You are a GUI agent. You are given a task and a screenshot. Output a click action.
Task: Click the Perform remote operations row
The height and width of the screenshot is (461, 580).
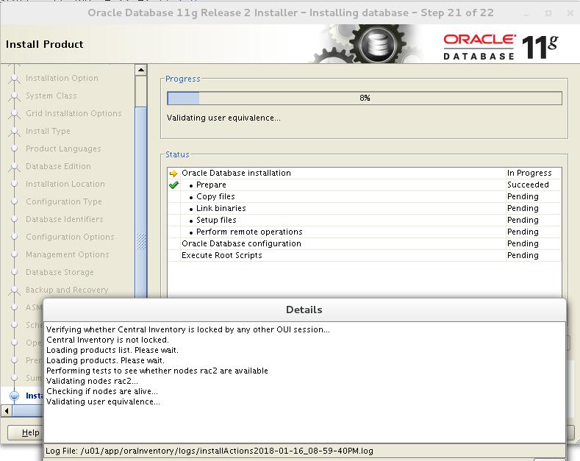click(365, 232)
